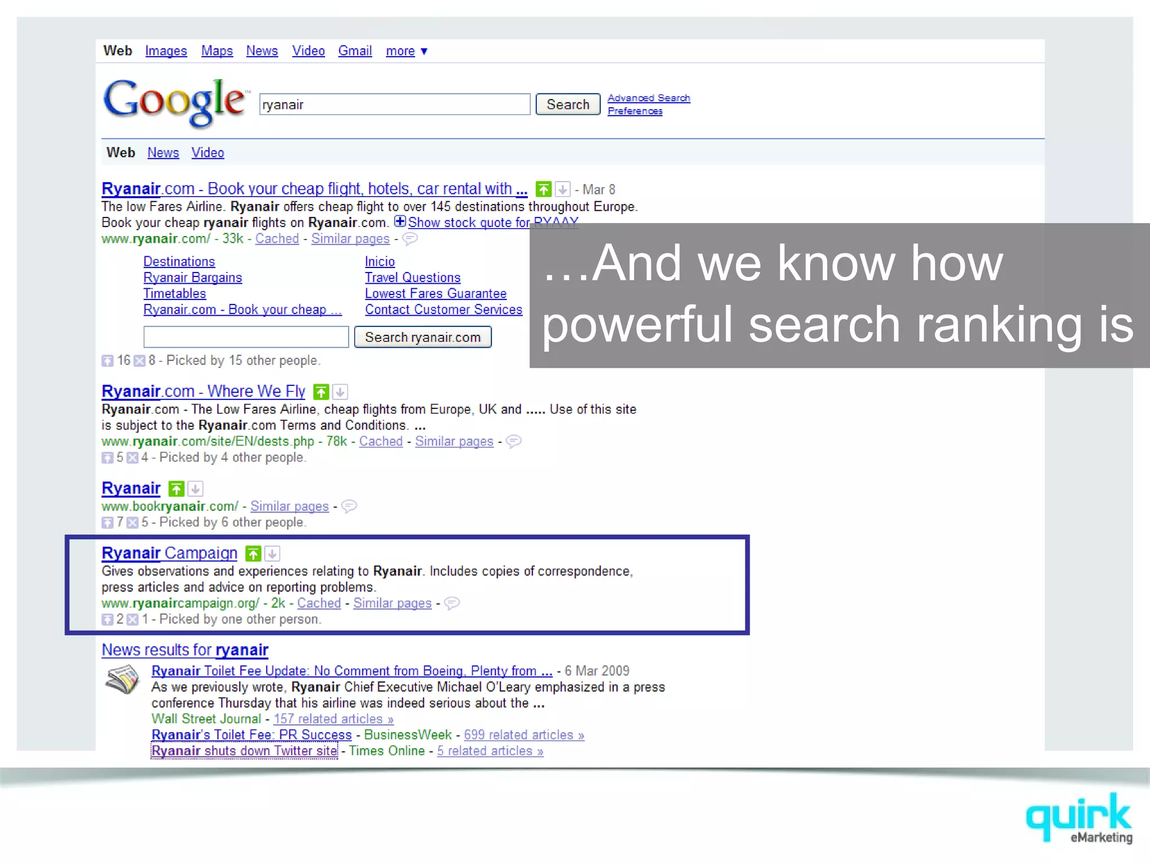1150x863 pixels.
Task: Click the remove count icon in bookryanair result
Action: (x=133, y=523)
